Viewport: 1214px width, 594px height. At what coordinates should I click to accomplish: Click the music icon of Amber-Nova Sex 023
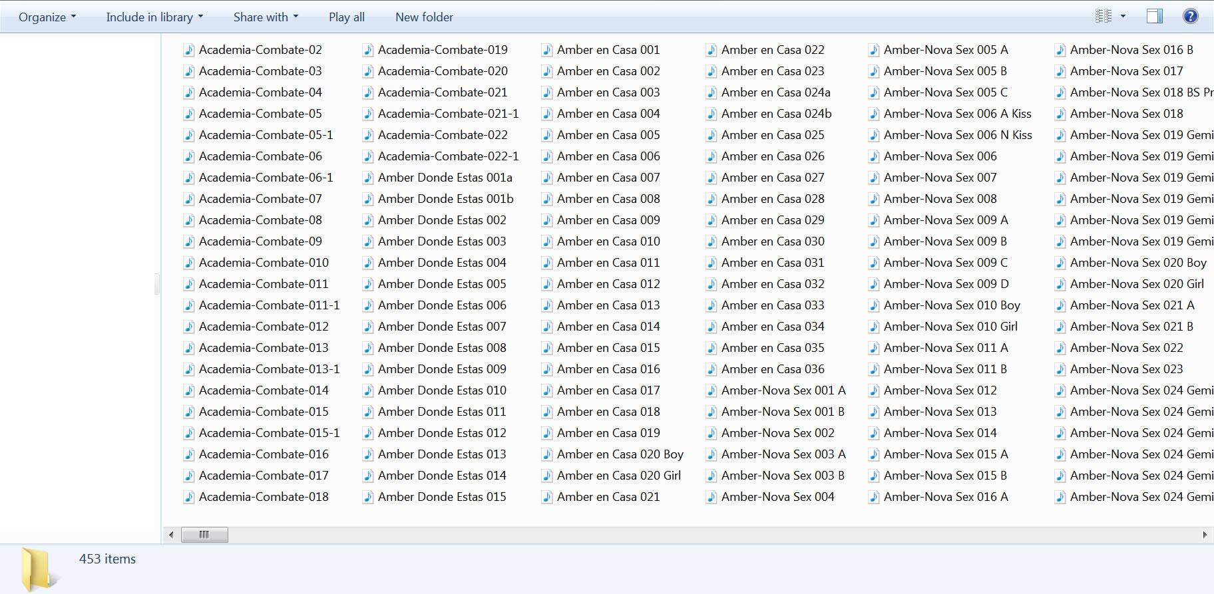[x=1060, y=369]
